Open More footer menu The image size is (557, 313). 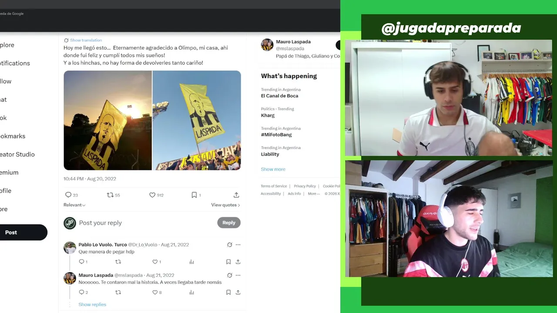pyautogui.click(x=314, y=194)
